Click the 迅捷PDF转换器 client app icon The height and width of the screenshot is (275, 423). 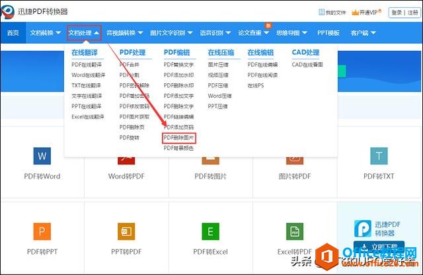(x=363, y=228)
